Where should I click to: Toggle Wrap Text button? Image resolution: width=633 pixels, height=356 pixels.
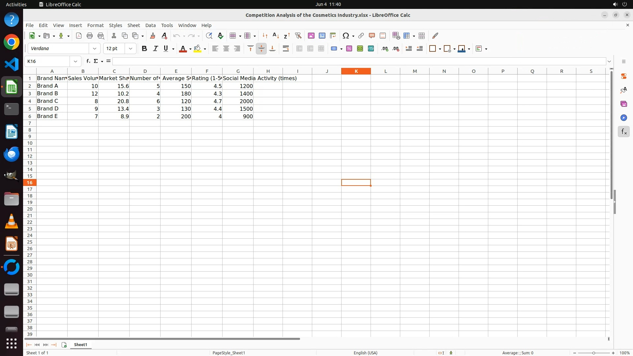pyautogui.click(x=286, y=49)
